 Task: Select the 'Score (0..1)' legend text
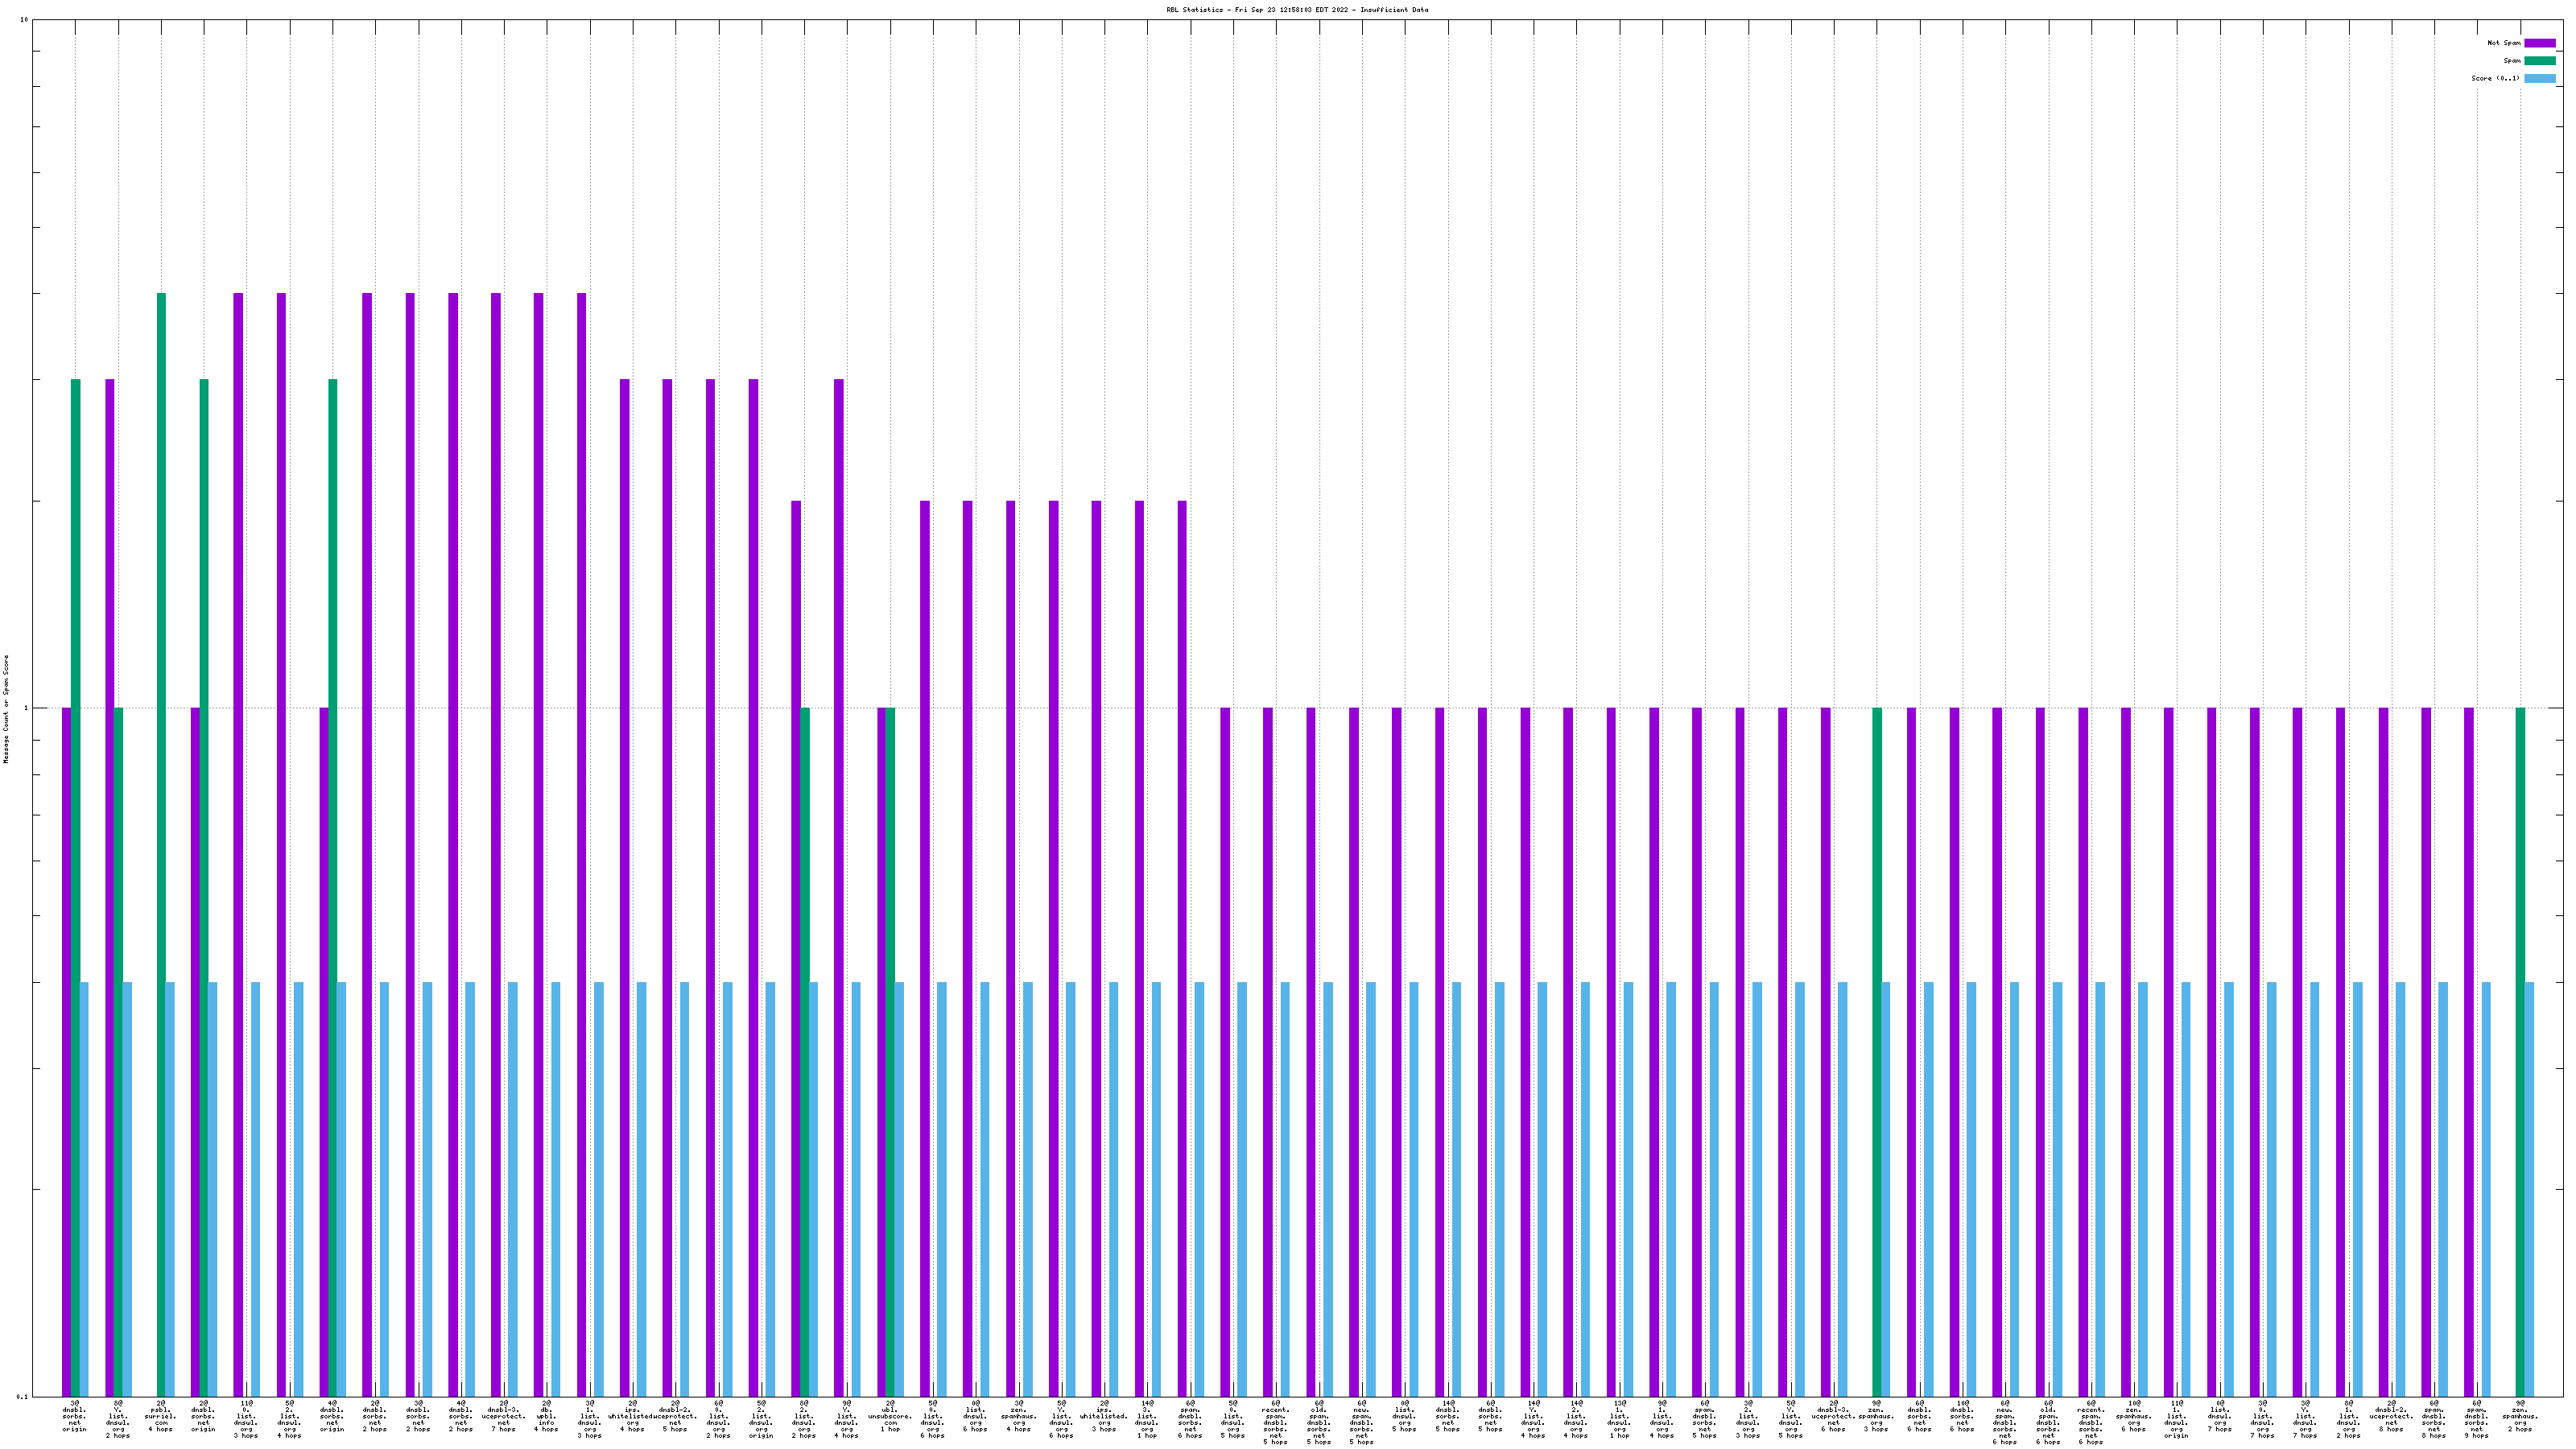2495,78
